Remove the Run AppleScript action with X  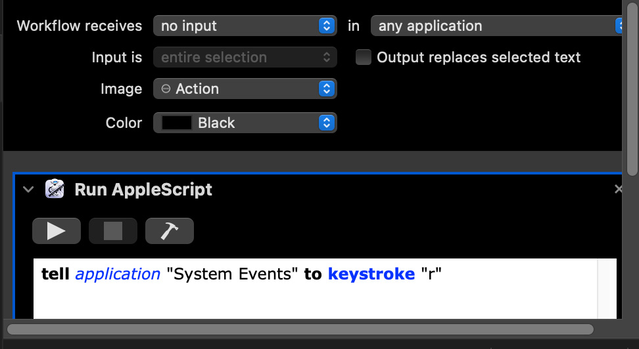(x=618, y=190)
